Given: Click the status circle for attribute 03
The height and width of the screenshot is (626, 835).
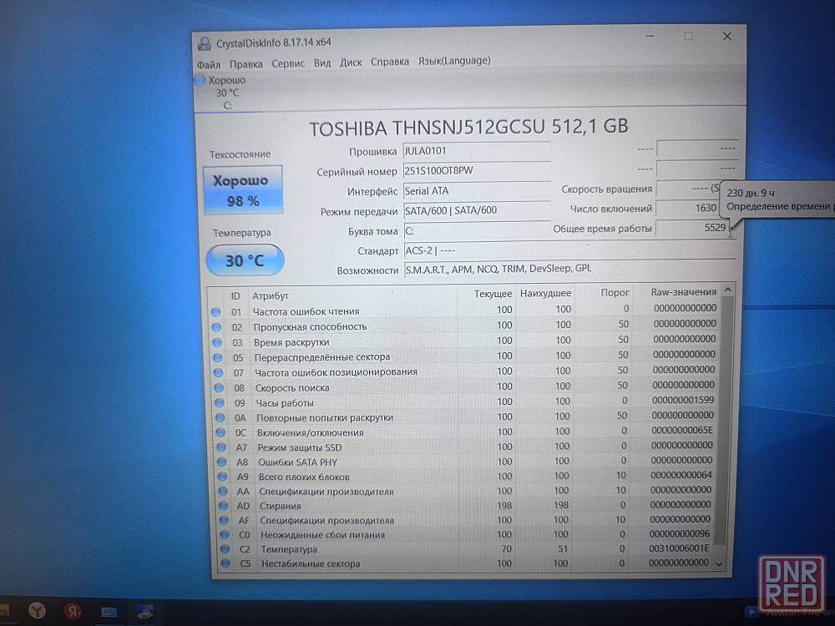Looking at the screenshot, I should 217,343.
